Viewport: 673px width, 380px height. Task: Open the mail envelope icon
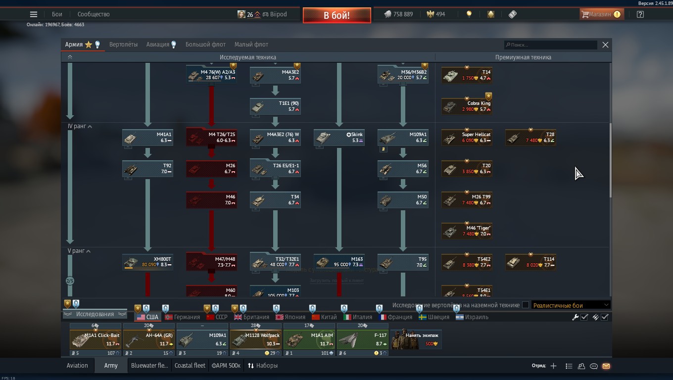[x=606, y=366]
